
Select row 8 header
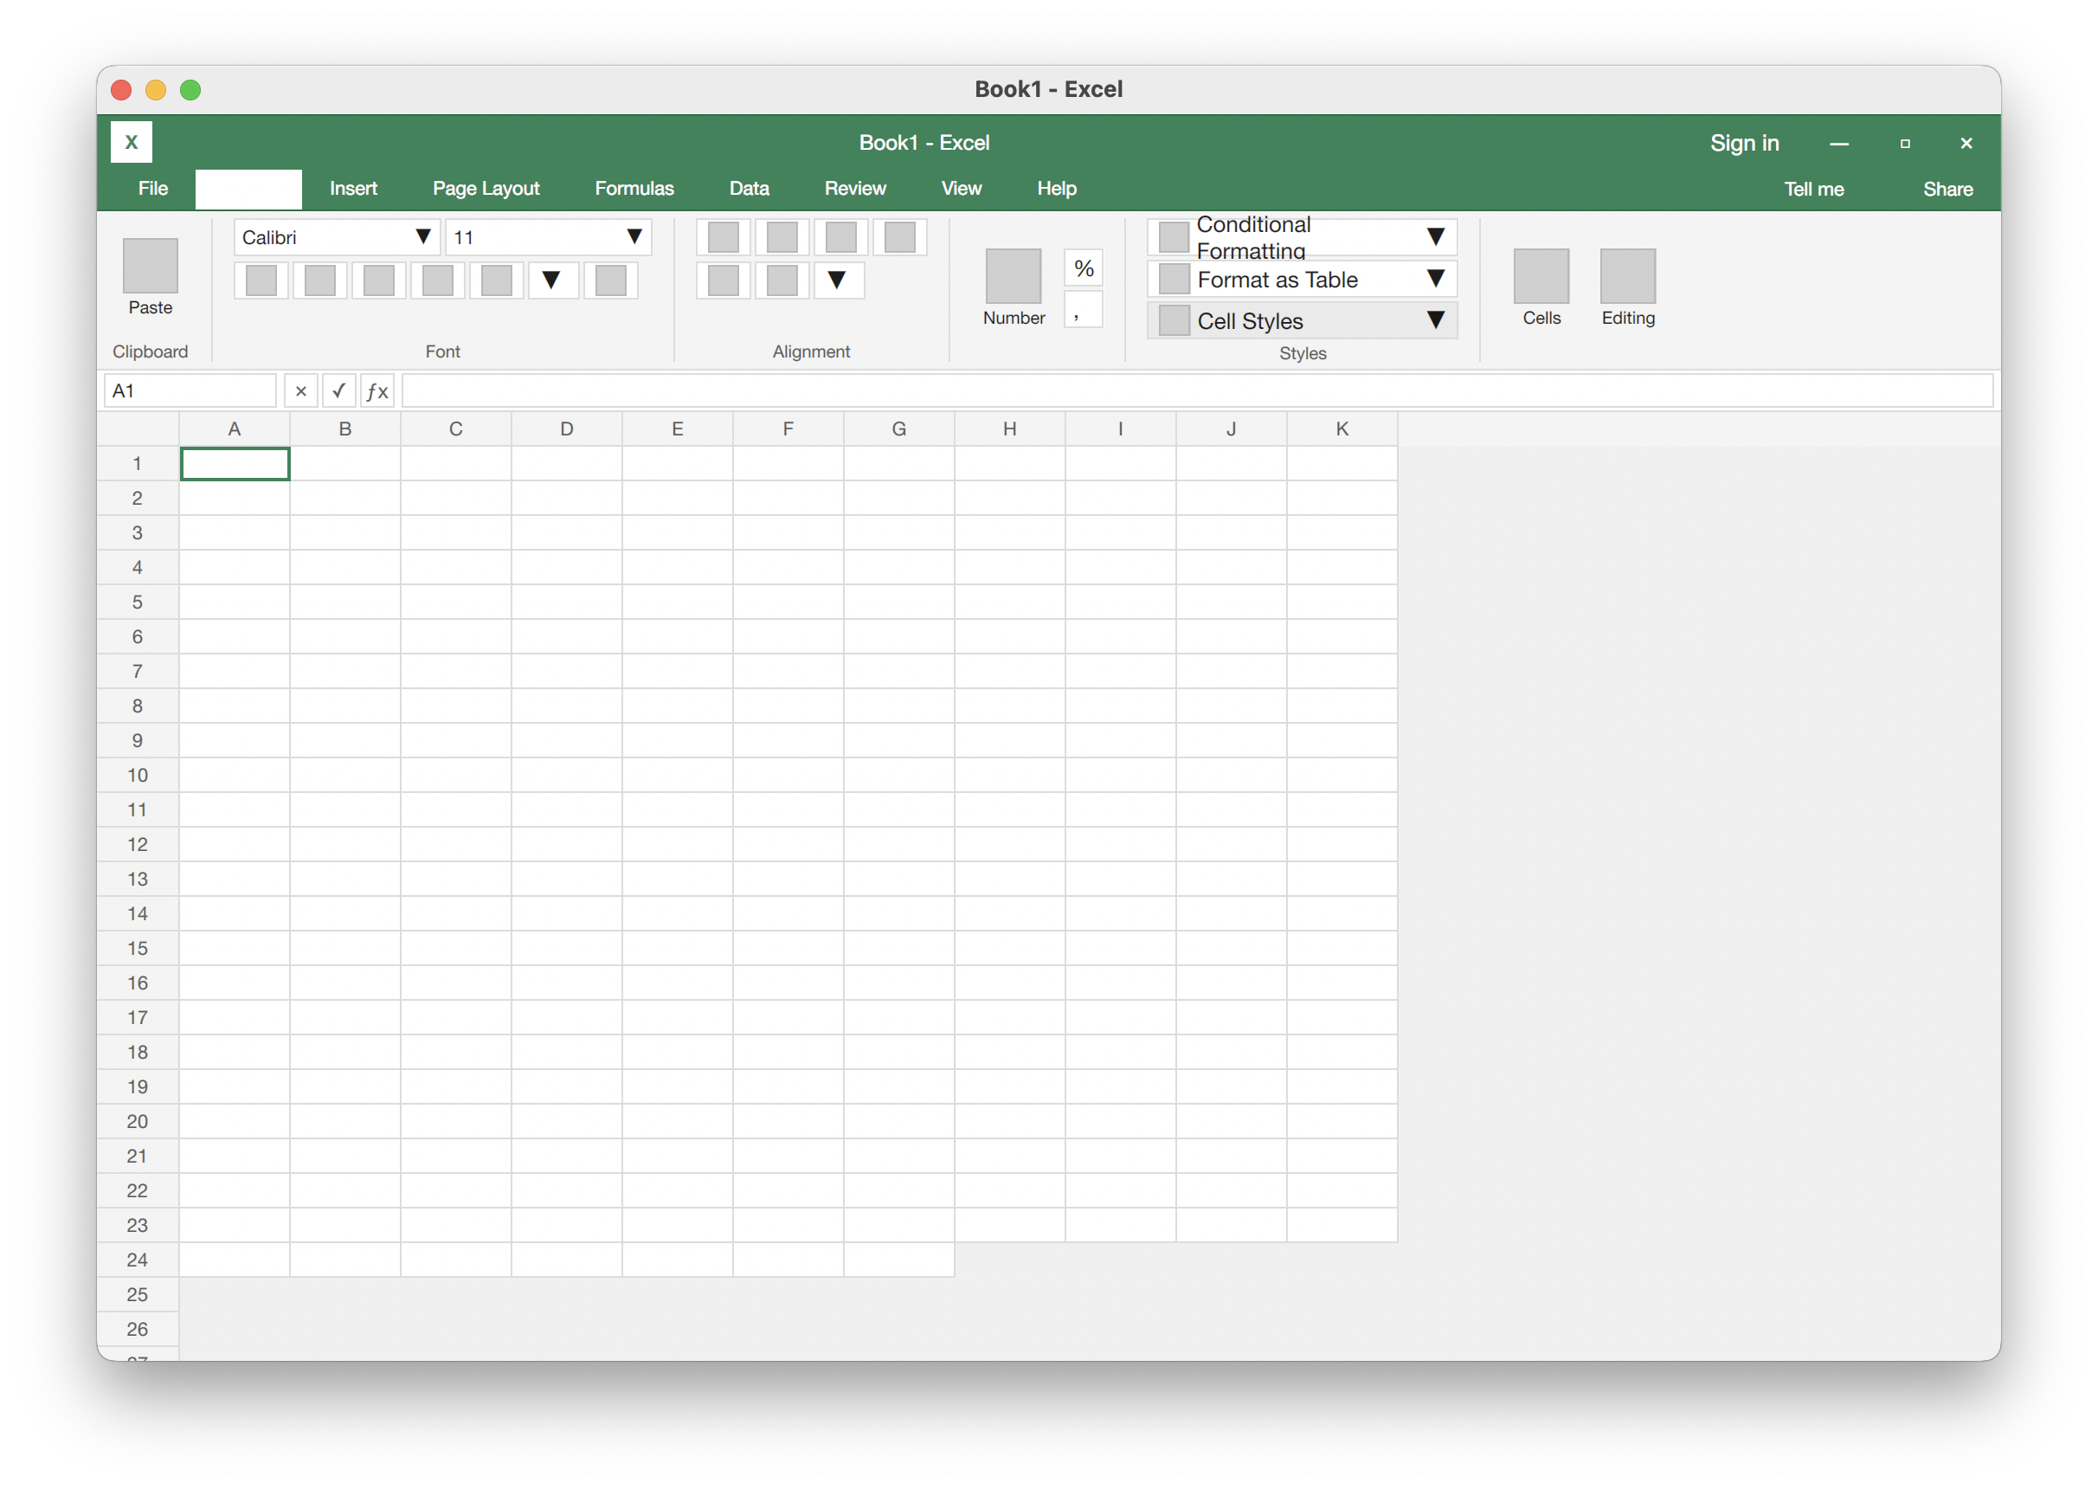138,706
